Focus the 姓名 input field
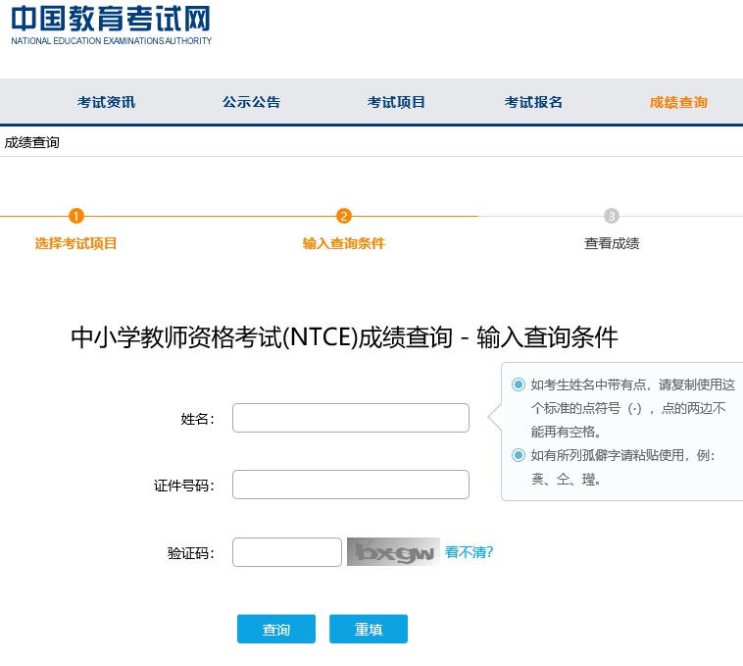 [x=351, y=418]
